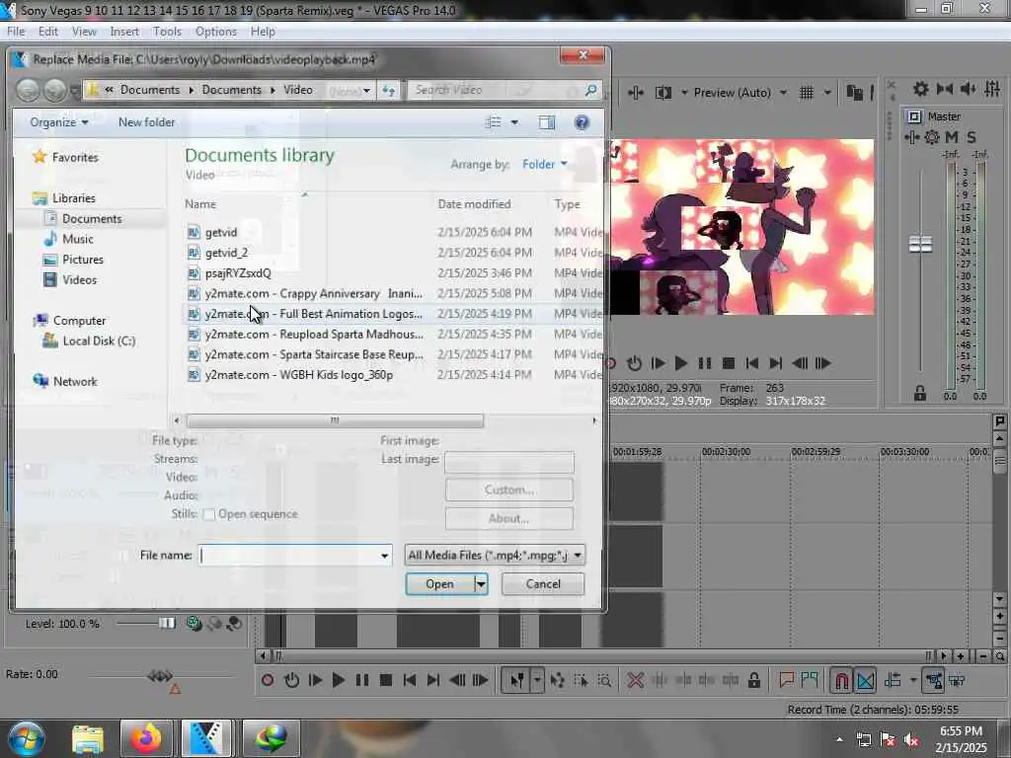Toggle Ignore Event Grouping button
Screen dimensions: 1011x758
(x=957, y=680)
